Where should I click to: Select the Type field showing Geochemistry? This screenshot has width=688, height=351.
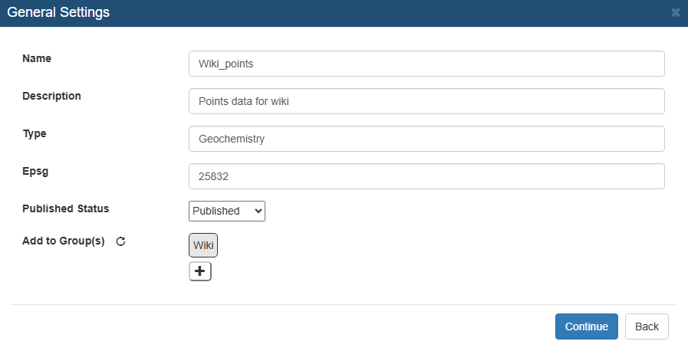coord(426,139)
